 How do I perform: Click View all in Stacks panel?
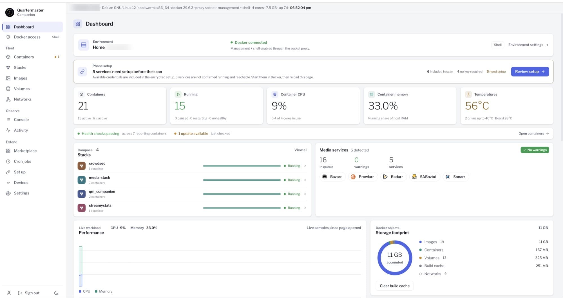click(301, 150)
